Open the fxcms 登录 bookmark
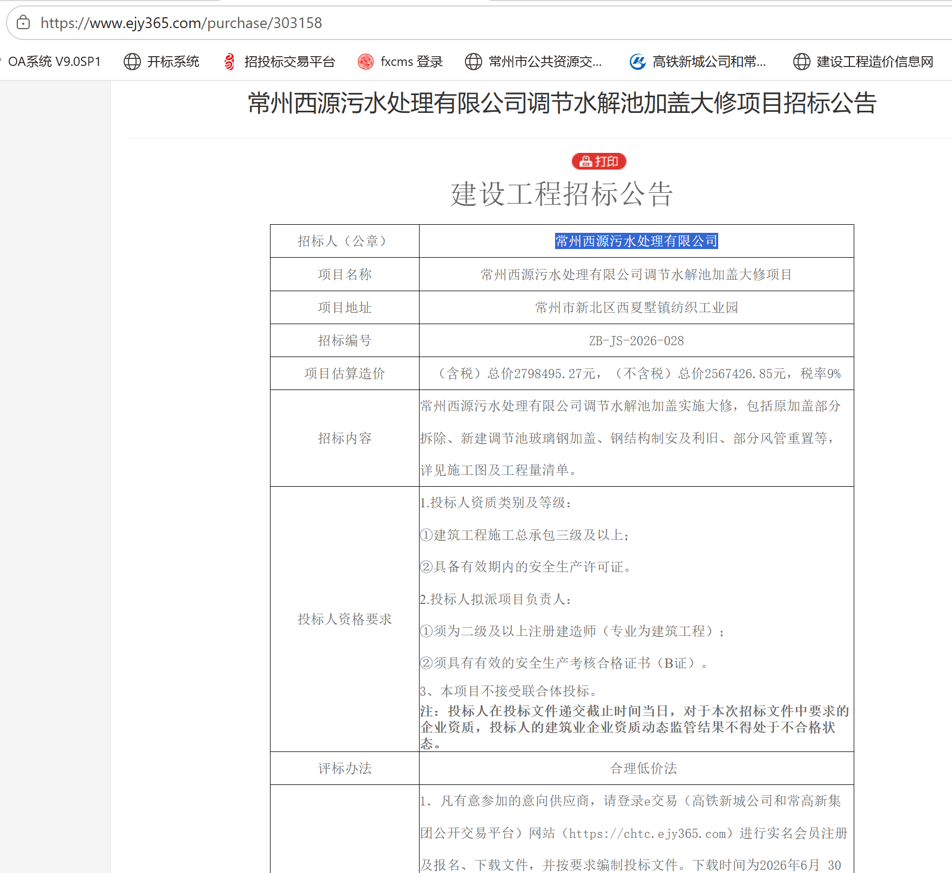952x873 pixels. [411, 62]
